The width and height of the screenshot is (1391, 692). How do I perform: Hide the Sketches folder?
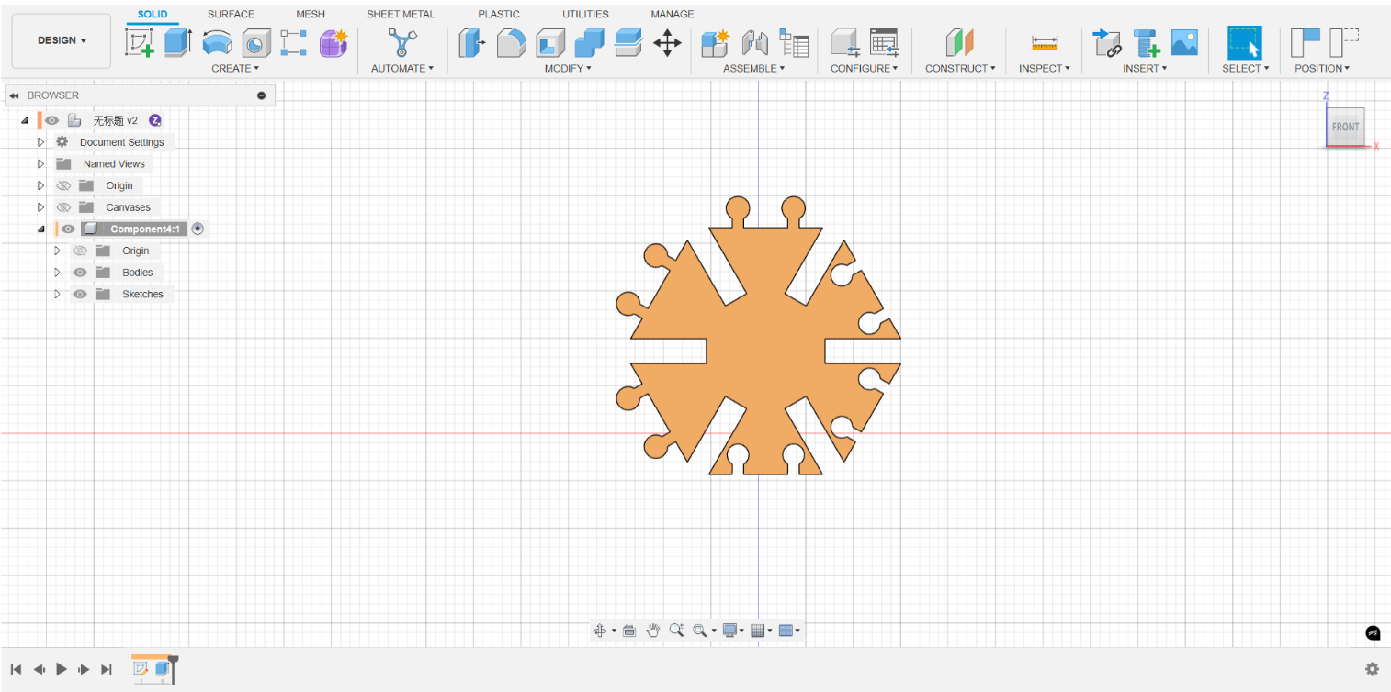click(80, 294)
